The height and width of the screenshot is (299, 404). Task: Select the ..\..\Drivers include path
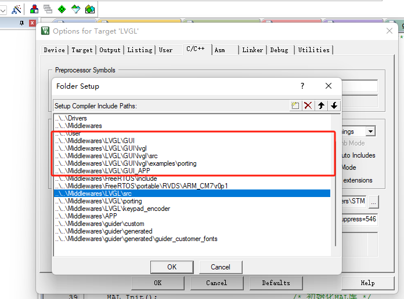(192, 118)
